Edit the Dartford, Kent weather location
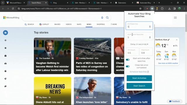Image resolution: width=187 pixels, height=105 pixels. pyautogui.click(x=169, y=40)
